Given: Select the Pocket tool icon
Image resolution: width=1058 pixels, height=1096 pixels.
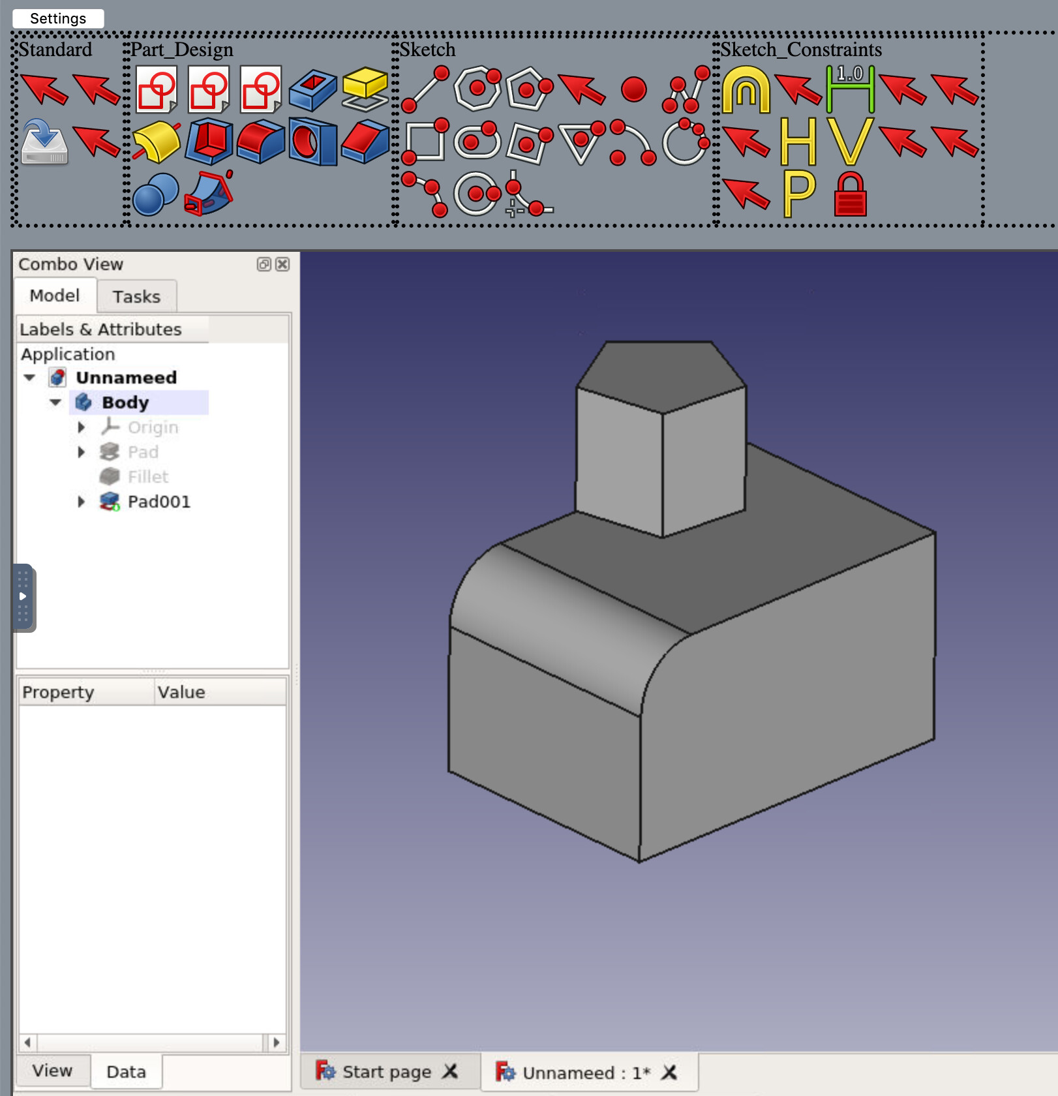Looking at the screenshot, I should (x=312, y=89).
